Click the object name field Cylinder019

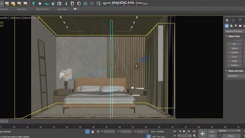coord(236,76)
